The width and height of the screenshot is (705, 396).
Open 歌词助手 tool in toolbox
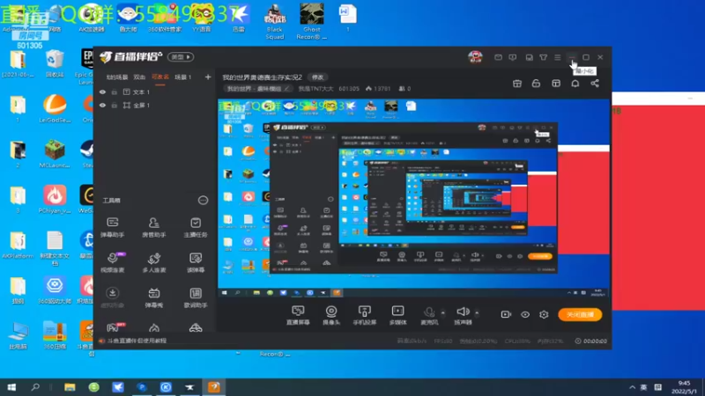click(x=196, y=297)
